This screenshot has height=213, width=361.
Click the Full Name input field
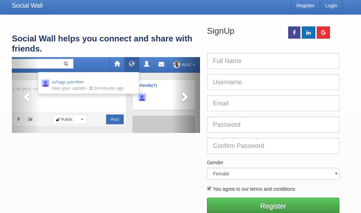click(273, 61)
